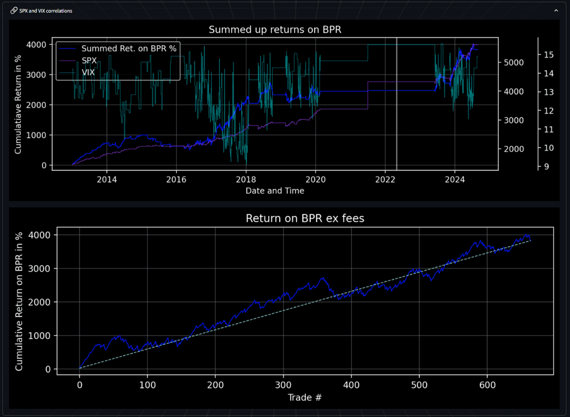Collapse the SPX and VIX correlations panel
The image size is (570, 417).
tap(556, 11)
